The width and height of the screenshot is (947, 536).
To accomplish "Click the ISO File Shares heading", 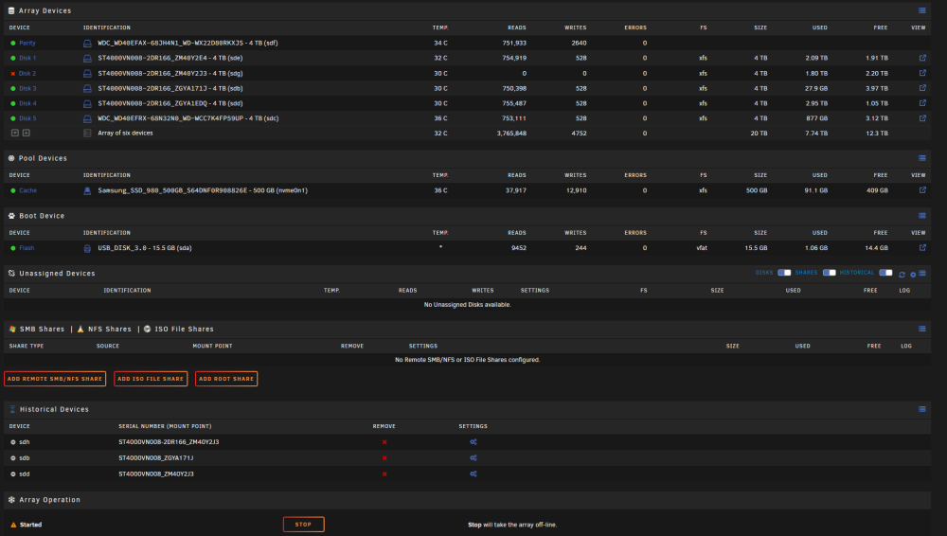I will [185, 330].
